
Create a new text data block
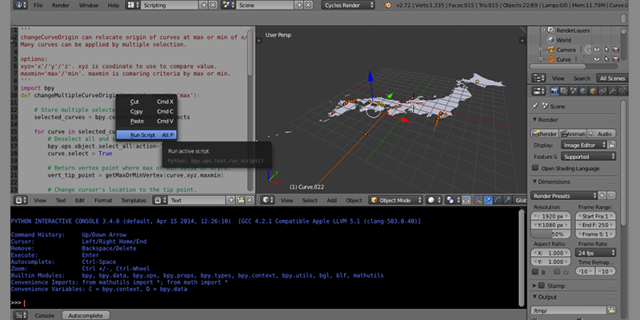point(231,201)
